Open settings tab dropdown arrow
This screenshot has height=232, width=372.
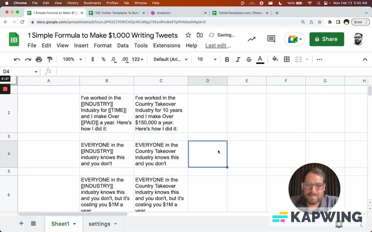click(x=115, y=224)
